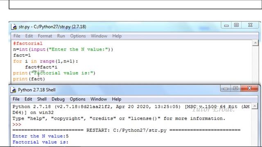Open Format menu in str.py editor

pos(45,36)
